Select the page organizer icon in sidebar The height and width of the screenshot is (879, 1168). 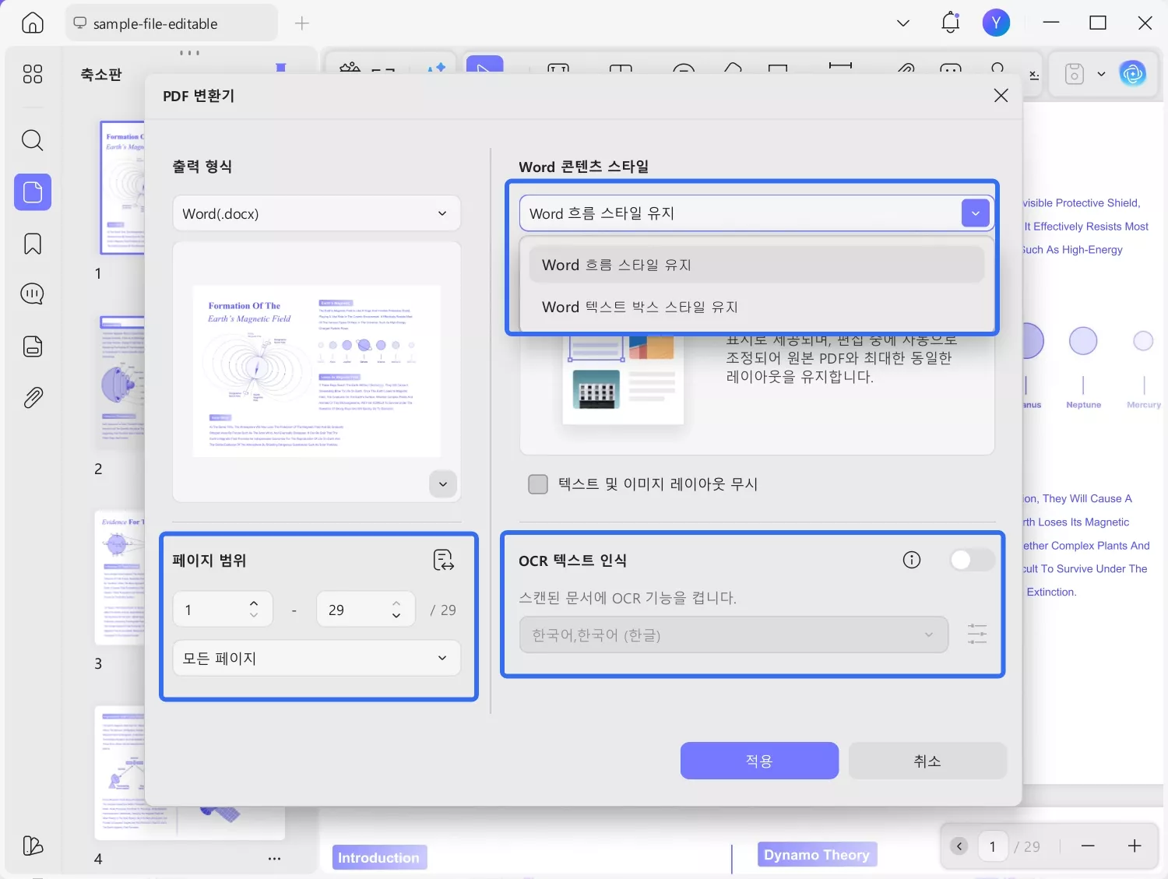32,346
